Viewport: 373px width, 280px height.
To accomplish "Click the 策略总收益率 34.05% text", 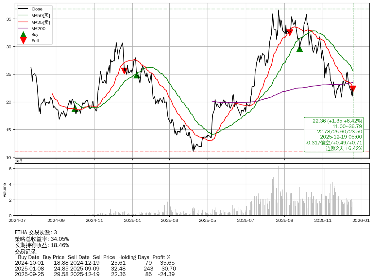I will pos(42,239).
